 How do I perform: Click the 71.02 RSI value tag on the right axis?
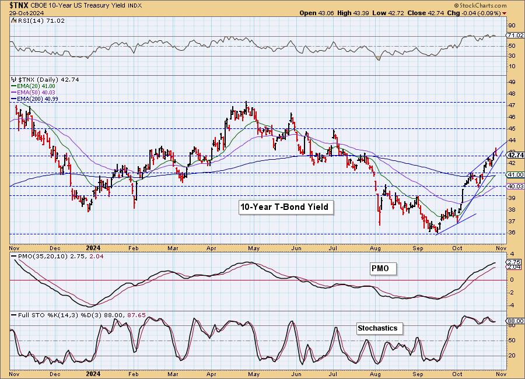coord(516,35)
